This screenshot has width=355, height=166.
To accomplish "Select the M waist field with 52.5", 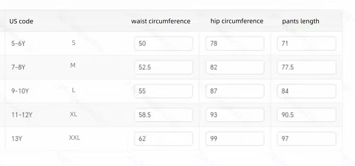I will [164, 67].
